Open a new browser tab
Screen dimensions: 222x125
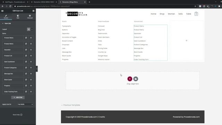click(89, 2)
